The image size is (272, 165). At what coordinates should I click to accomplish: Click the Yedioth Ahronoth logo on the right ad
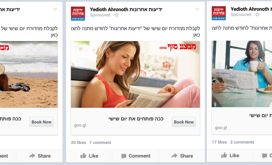(219, 13)
